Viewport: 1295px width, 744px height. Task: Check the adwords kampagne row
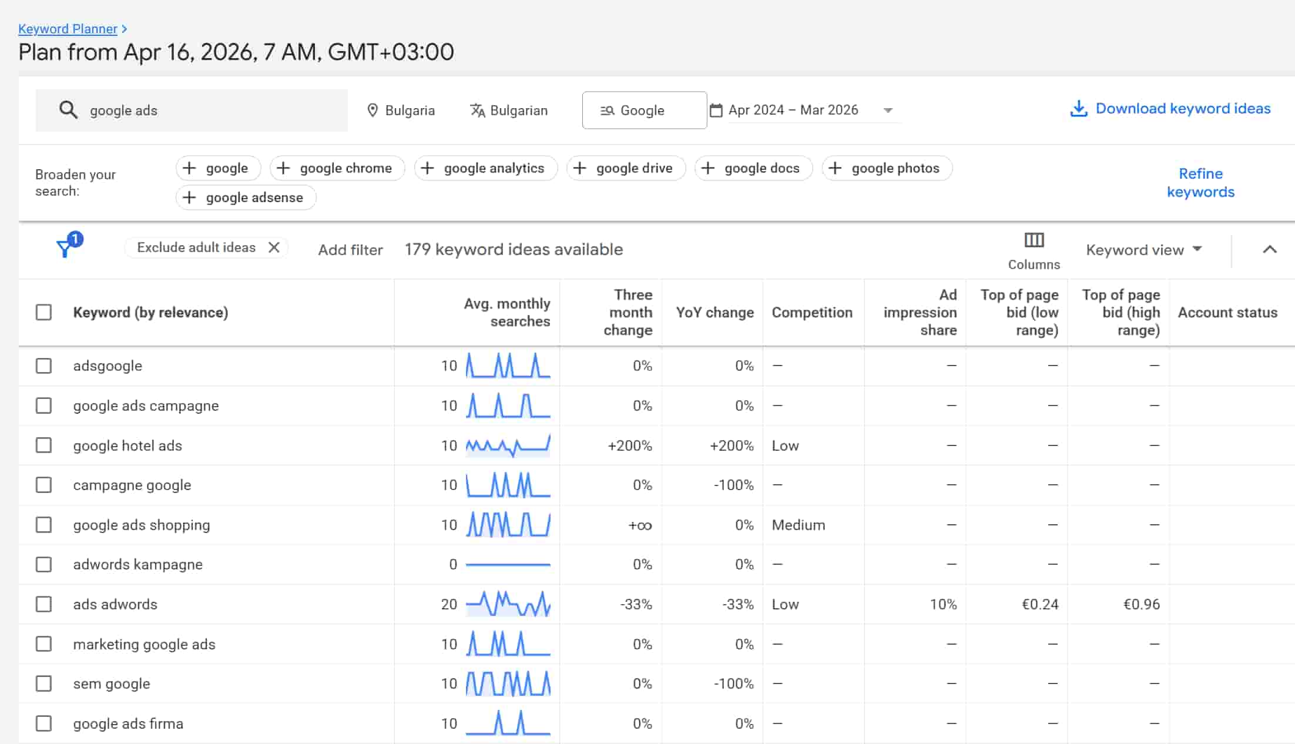pyautogui.click(x=43, y=564)
